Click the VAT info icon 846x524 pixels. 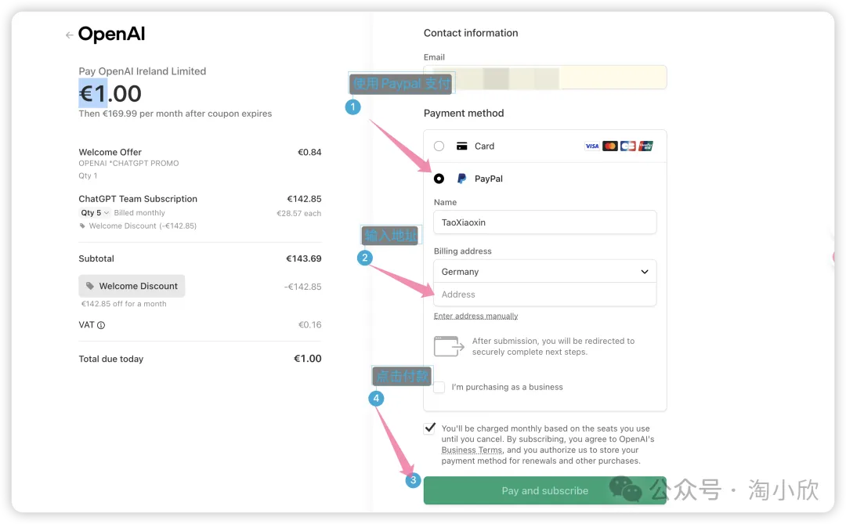[x=101, y=325]
